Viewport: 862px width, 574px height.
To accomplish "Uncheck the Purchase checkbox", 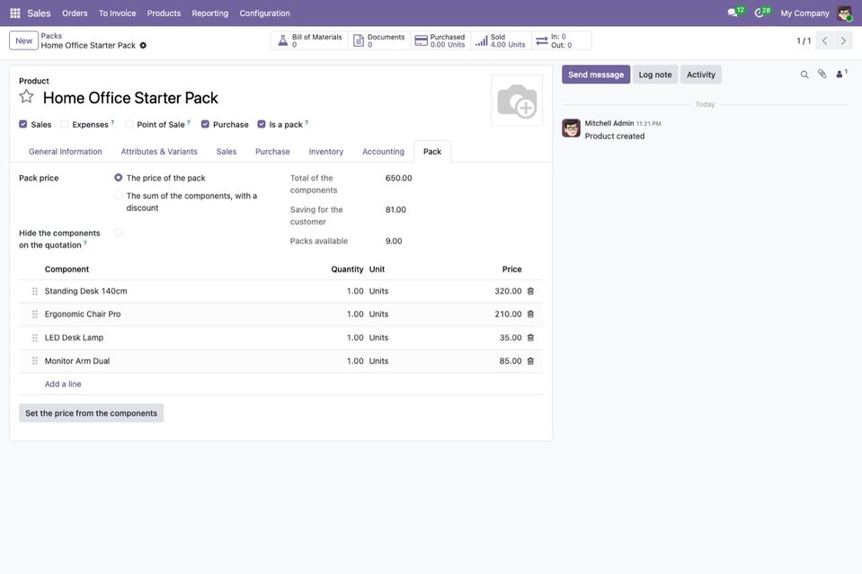I will click(x=205, y=124).
